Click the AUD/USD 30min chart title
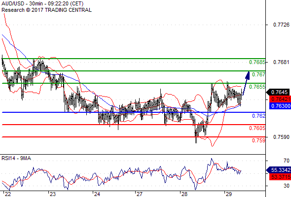The image size is (291, 197). tap(42, 3)
